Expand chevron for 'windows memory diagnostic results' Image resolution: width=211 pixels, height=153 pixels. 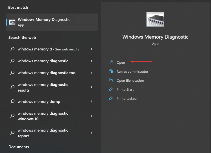click(91, 87)
